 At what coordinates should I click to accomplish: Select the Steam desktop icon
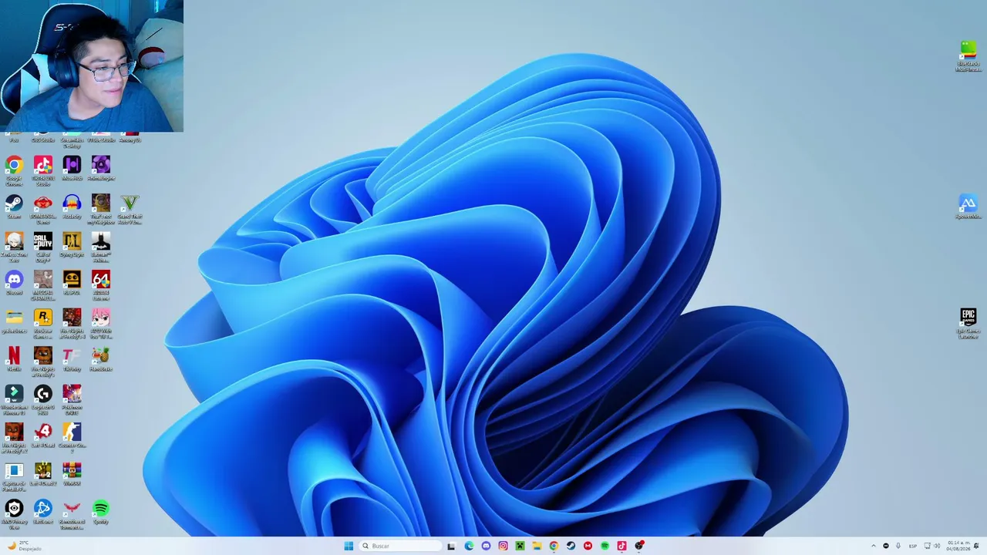(14, 206)
